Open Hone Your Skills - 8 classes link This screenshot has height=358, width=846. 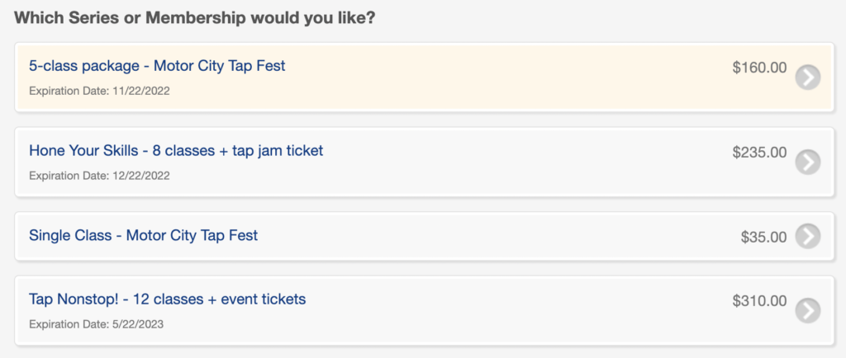pyautogui.click(x=176, y=151)
